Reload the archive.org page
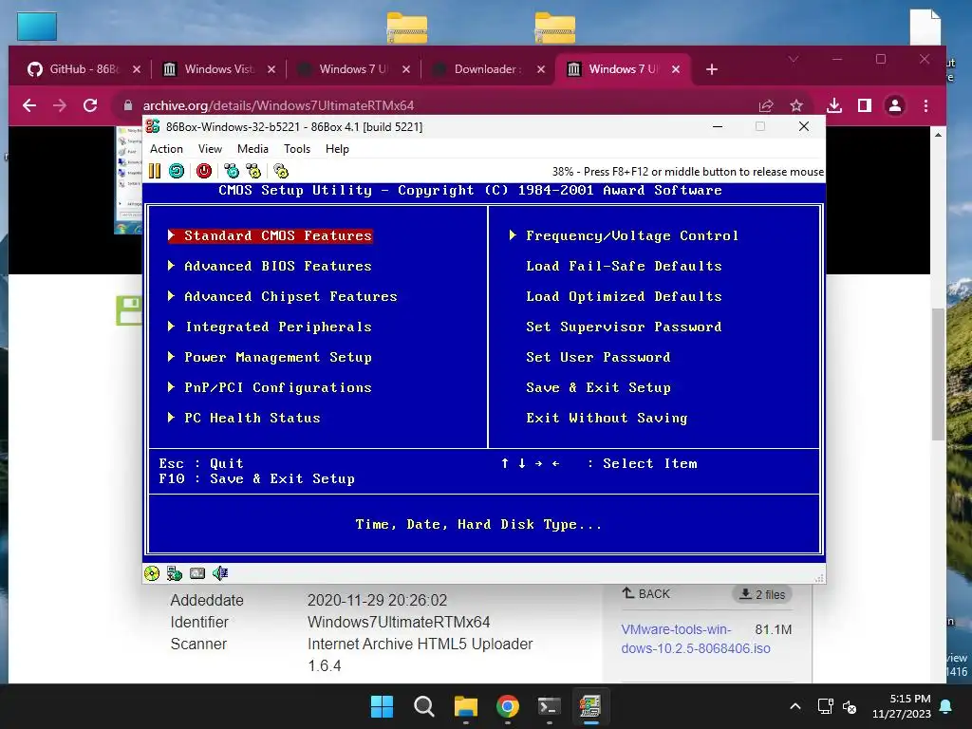This screenshot has width=972, height=729. click(90, 105)
